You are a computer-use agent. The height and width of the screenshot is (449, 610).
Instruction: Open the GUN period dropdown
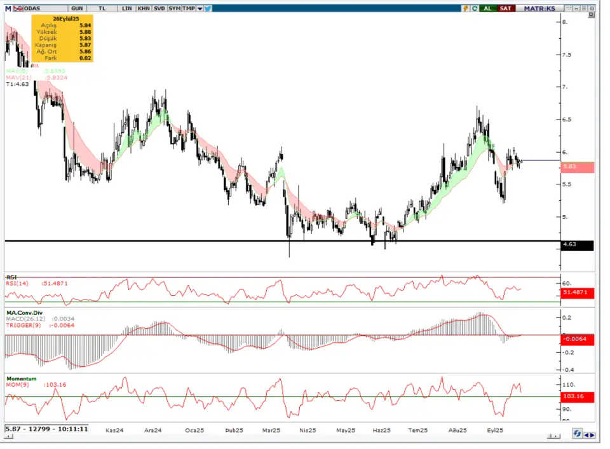[77, 8]
